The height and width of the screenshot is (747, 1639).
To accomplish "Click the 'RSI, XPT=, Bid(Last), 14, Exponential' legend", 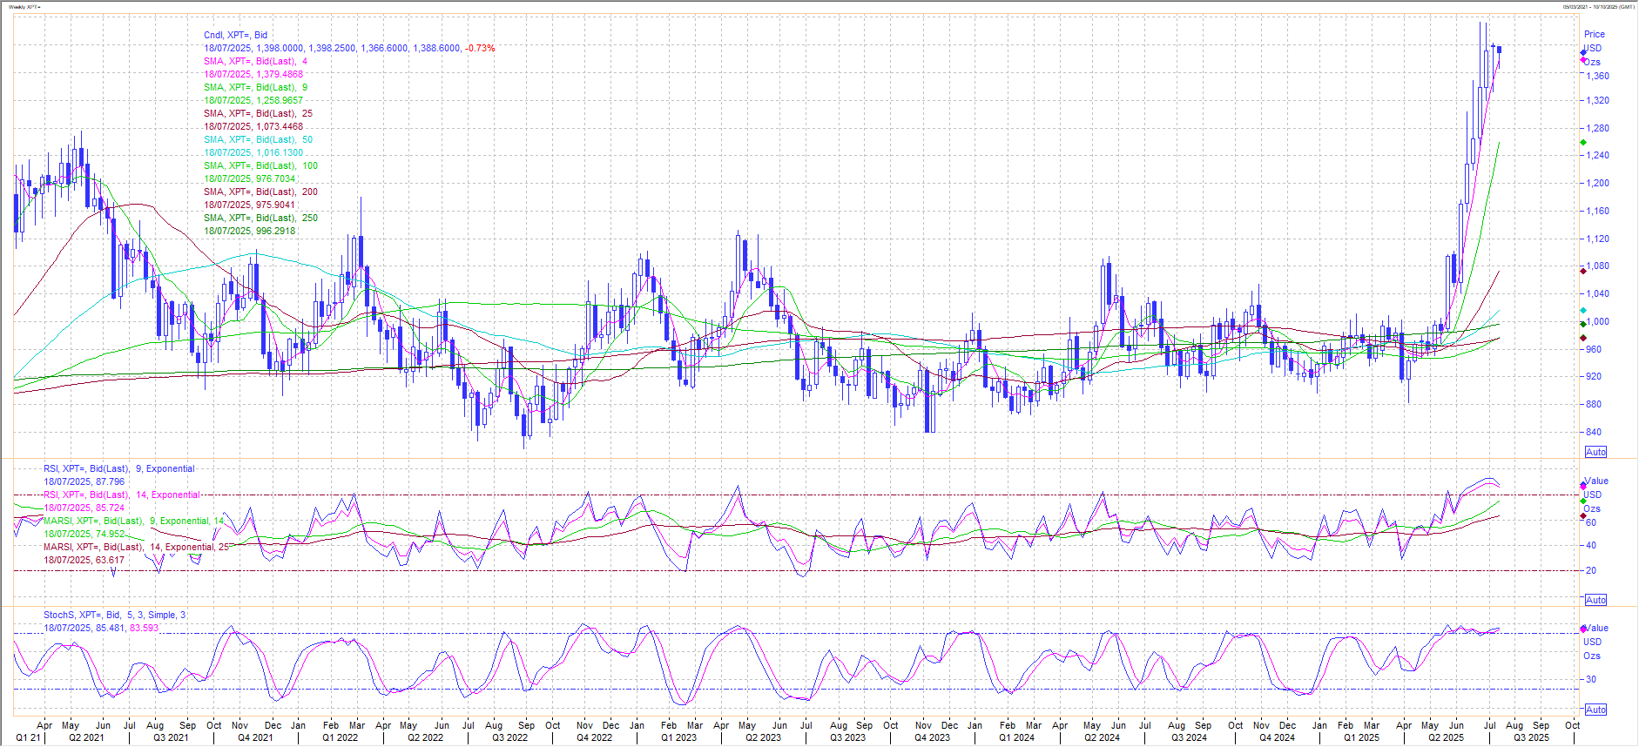I will click(x=122, y=495).
